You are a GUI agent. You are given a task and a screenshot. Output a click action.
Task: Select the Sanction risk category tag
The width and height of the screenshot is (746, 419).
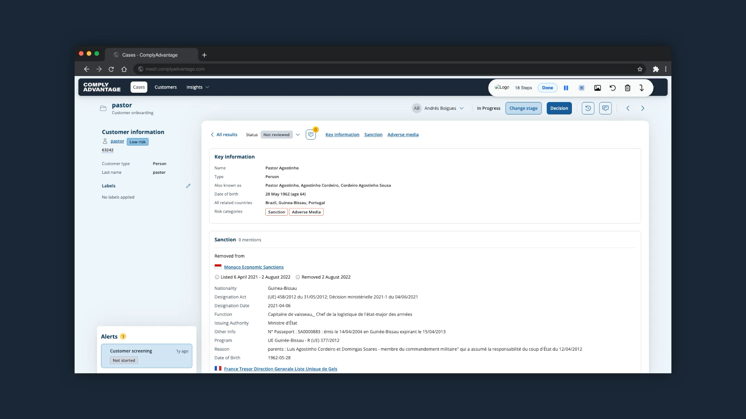tap(277, 212)
